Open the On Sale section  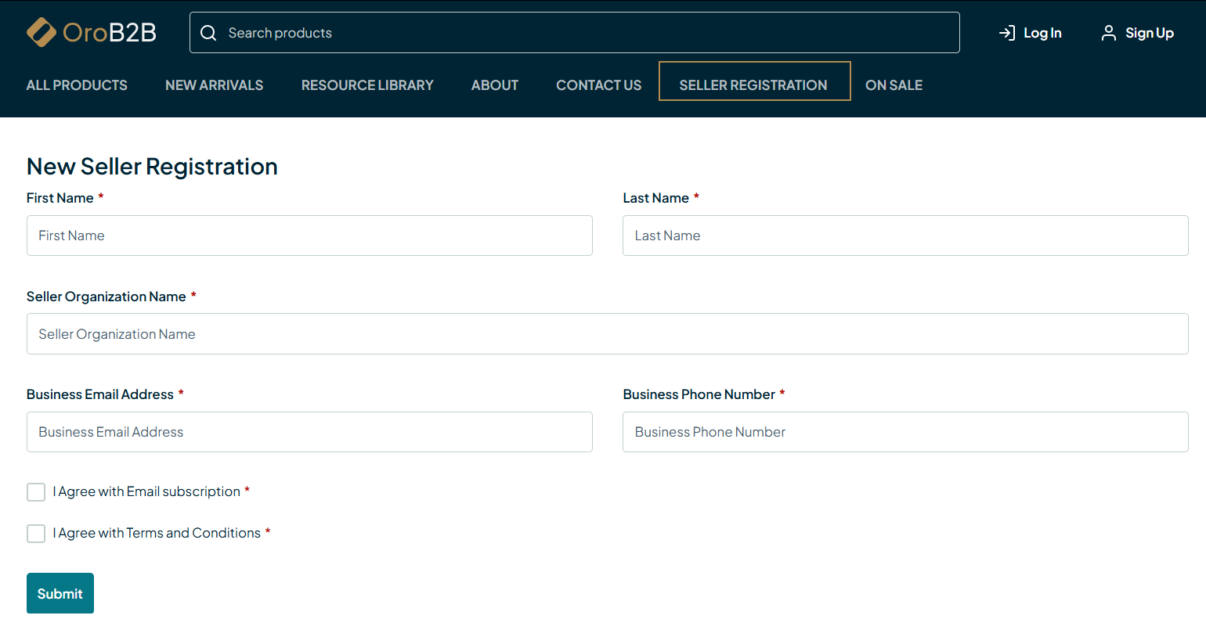pyautogui.click(x=894, y=85)
